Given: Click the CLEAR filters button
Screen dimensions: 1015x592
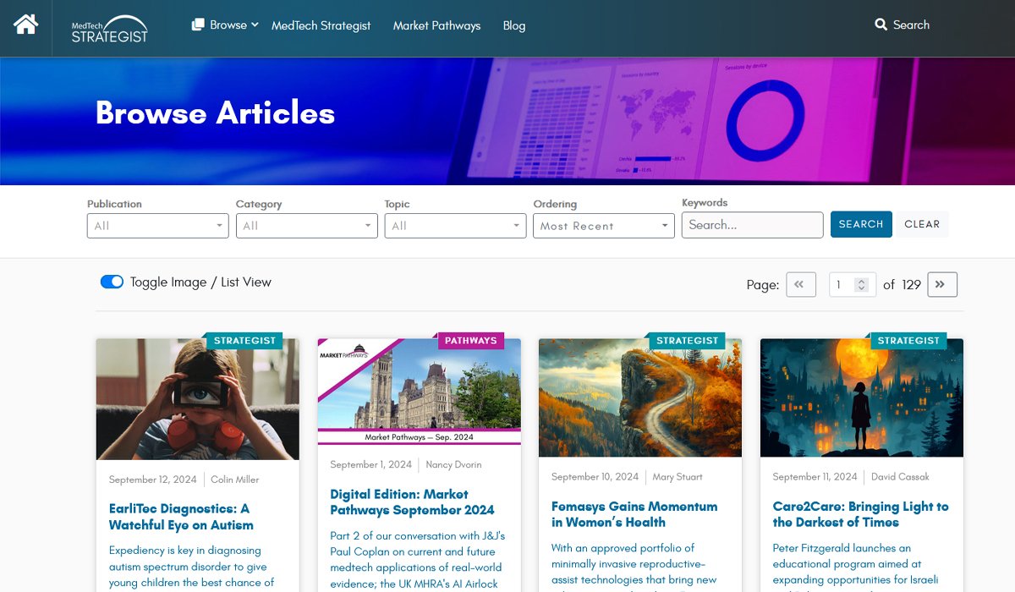Looking at the screenshot, I should (922, 224).
